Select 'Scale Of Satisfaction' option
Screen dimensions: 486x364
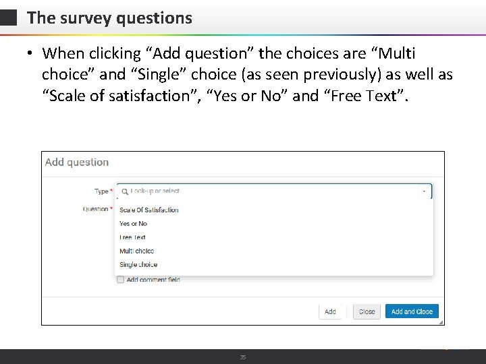tap(149, 210)
